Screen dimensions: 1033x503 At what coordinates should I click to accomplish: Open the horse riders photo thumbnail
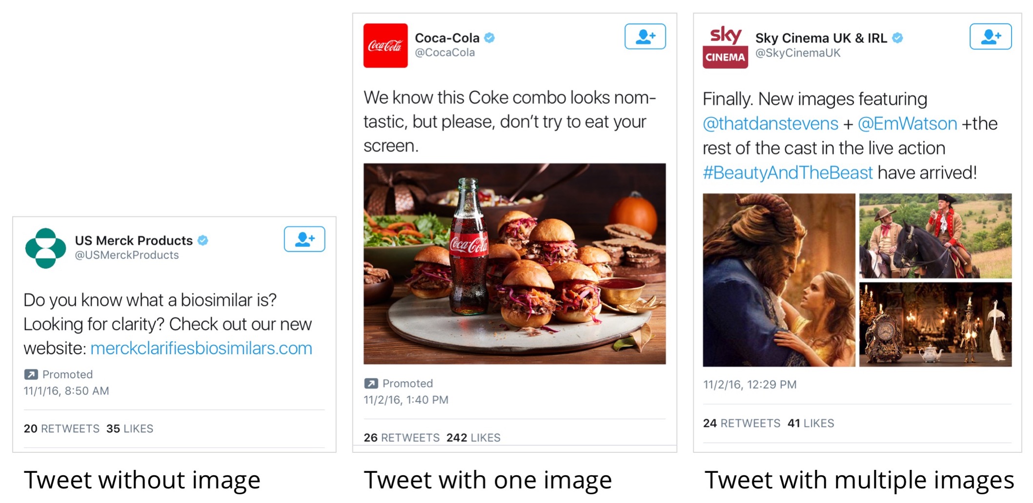[x=935, y=235]
